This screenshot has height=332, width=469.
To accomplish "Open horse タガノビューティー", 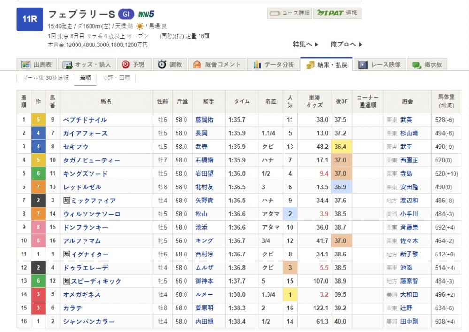I will (92, 160).
